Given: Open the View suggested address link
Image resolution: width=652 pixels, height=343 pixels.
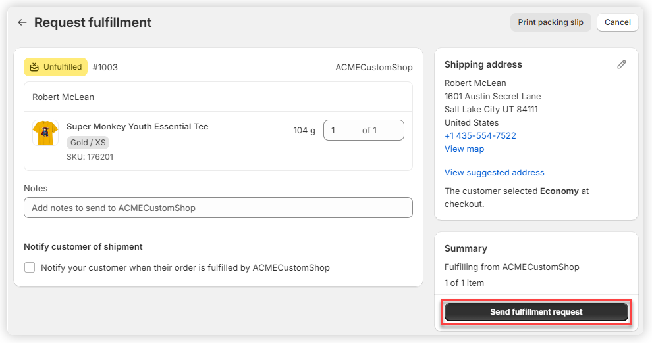Looking at the screenshot, I should pos(494,173).
